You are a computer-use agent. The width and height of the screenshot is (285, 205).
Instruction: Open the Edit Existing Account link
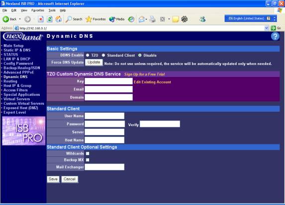point(152,82)
